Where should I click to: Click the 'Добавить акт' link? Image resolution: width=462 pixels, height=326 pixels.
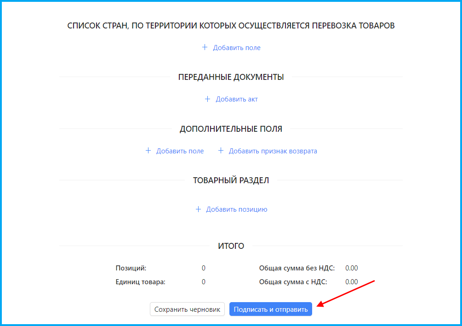[231, 99]
